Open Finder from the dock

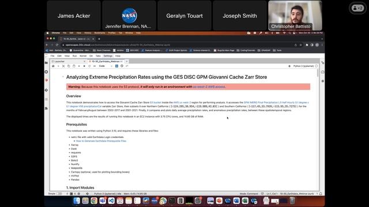[x=77, y=201]
